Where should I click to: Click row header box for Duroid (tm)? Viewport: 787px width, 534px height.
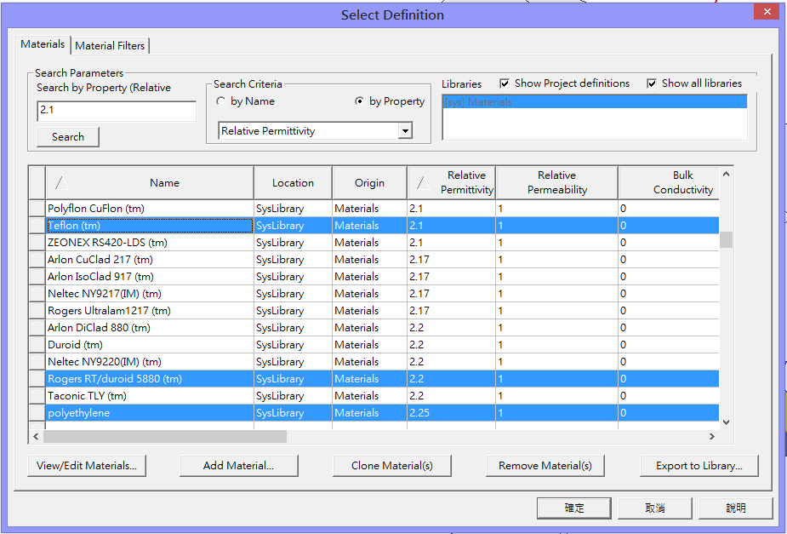pyautogui.click(x=37, y=345)
